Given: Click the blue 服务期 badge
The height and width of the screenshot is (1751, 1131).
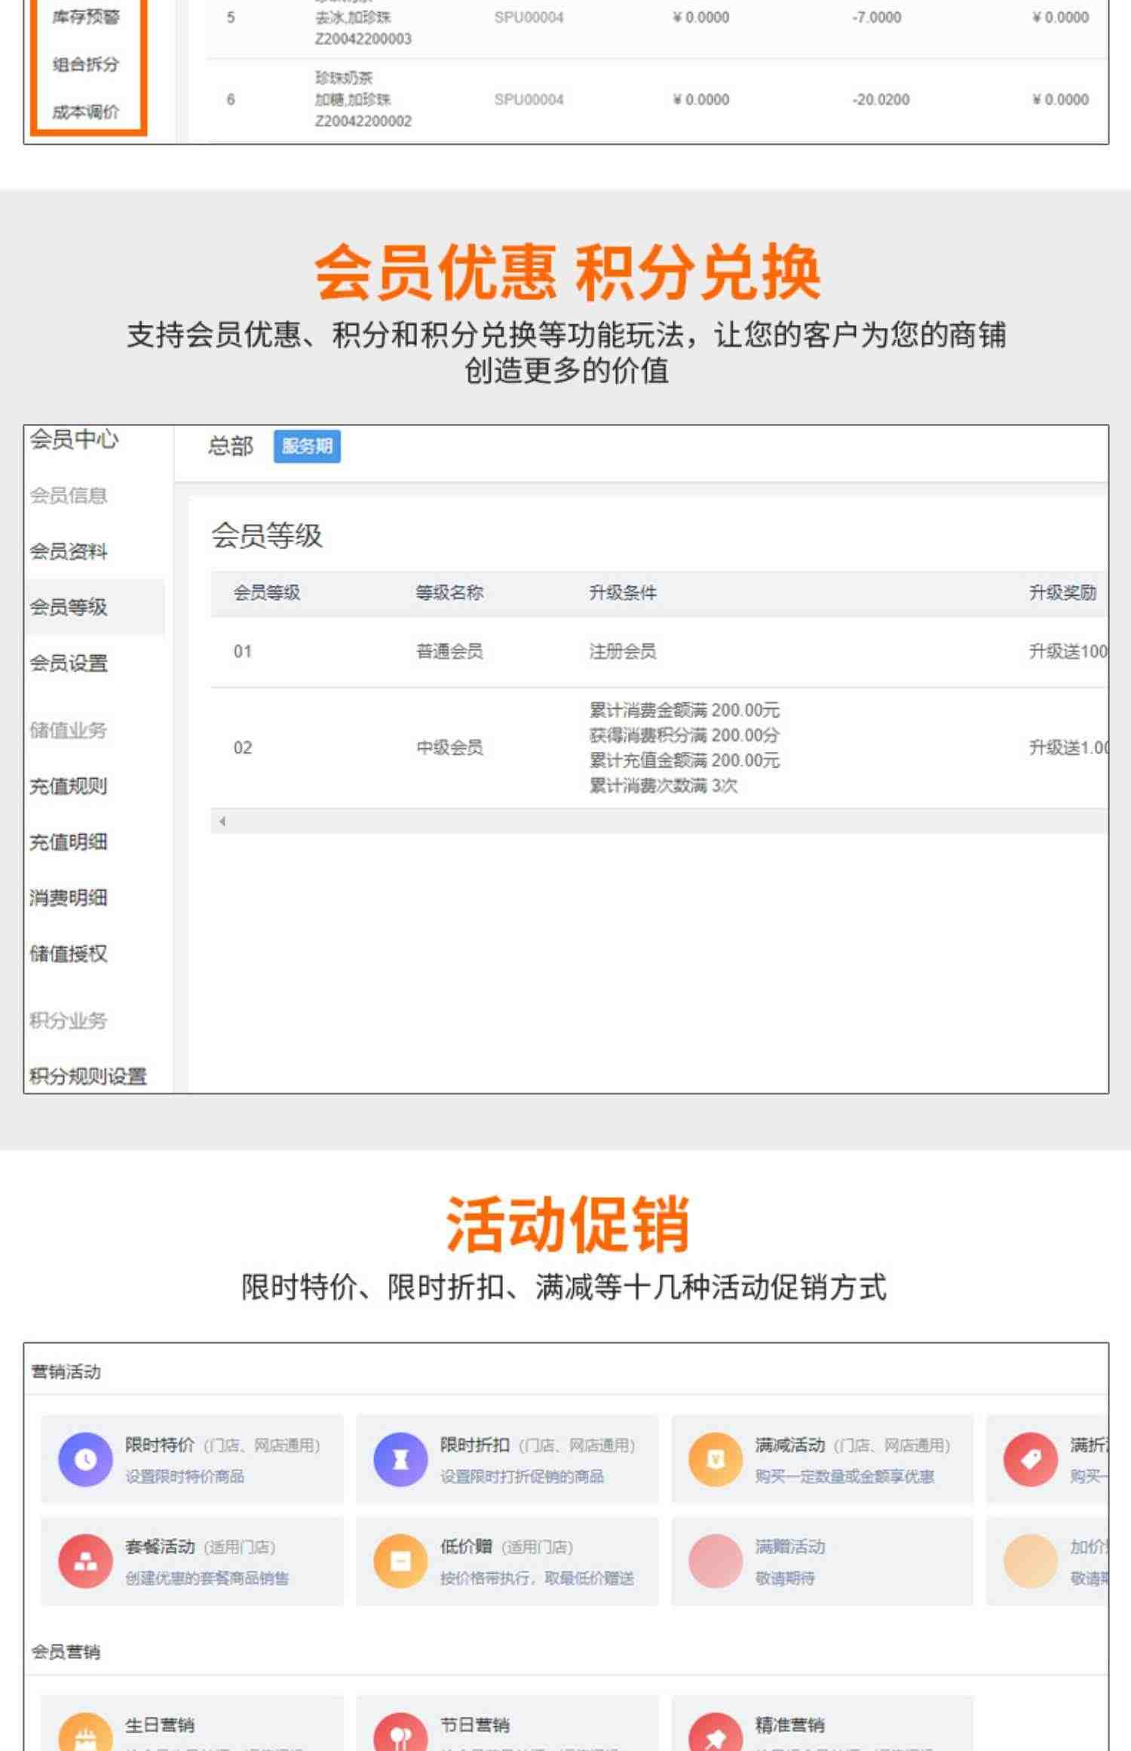Looking at the screenshot, I should point(307,446).
